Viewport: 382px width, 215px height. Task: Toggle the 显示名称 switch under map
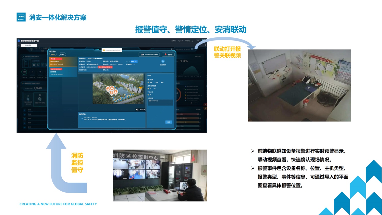tap(137, 110)
